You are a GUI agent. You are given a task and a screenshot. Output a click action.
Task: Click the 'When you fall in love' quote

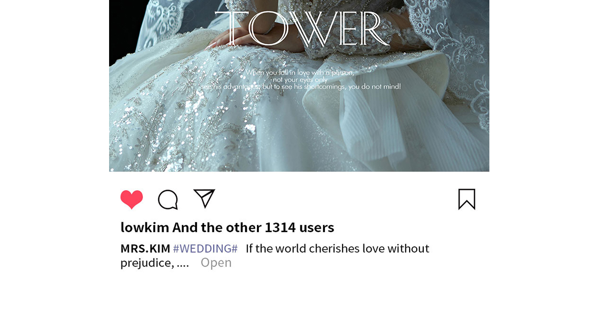click(x=300, y=72)
